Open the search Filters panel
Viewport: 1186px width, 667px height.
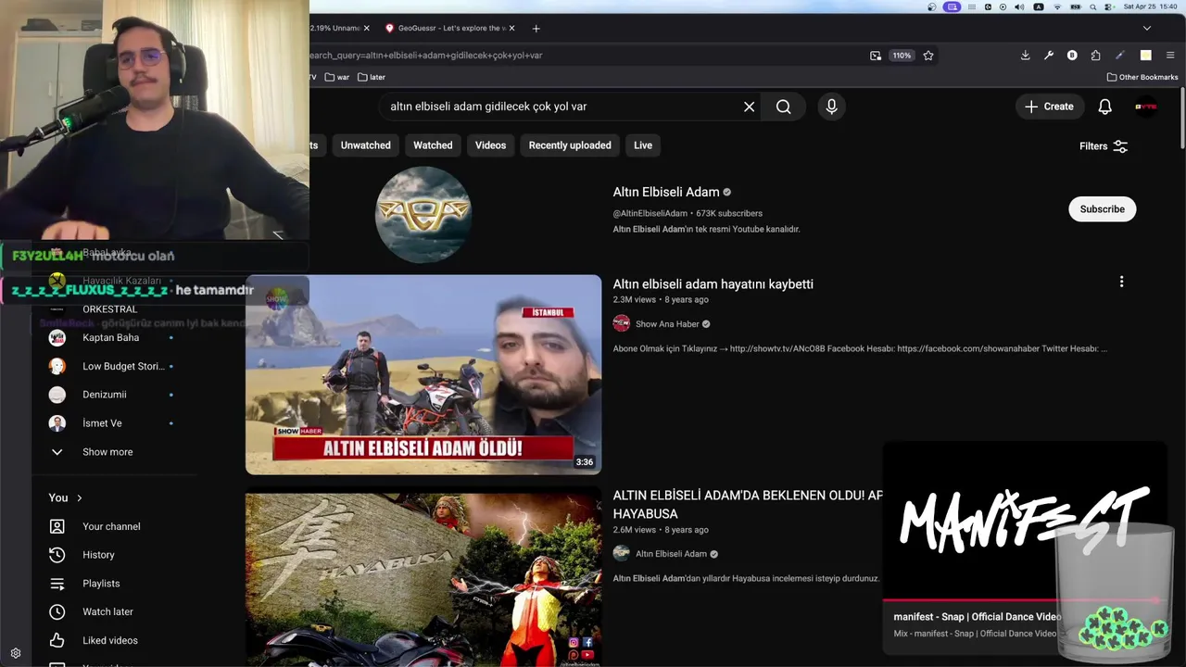coord(1104,145)
